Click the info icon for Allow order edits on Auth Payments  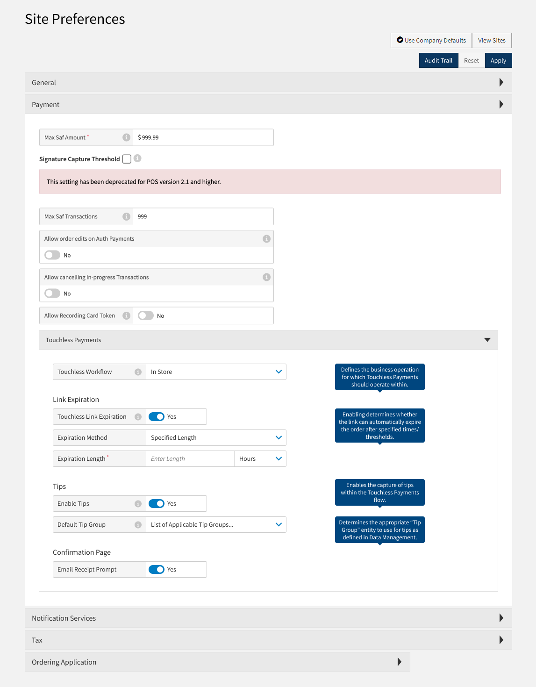266,238
